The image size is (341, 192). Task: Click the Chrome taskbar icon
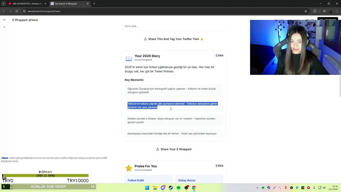[194, 188]
